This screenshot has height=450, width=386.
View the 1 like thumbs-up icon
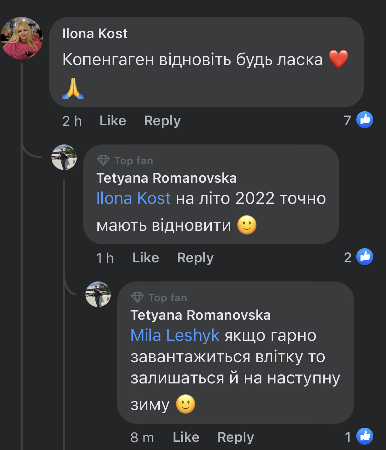click(x=365, y=437)
